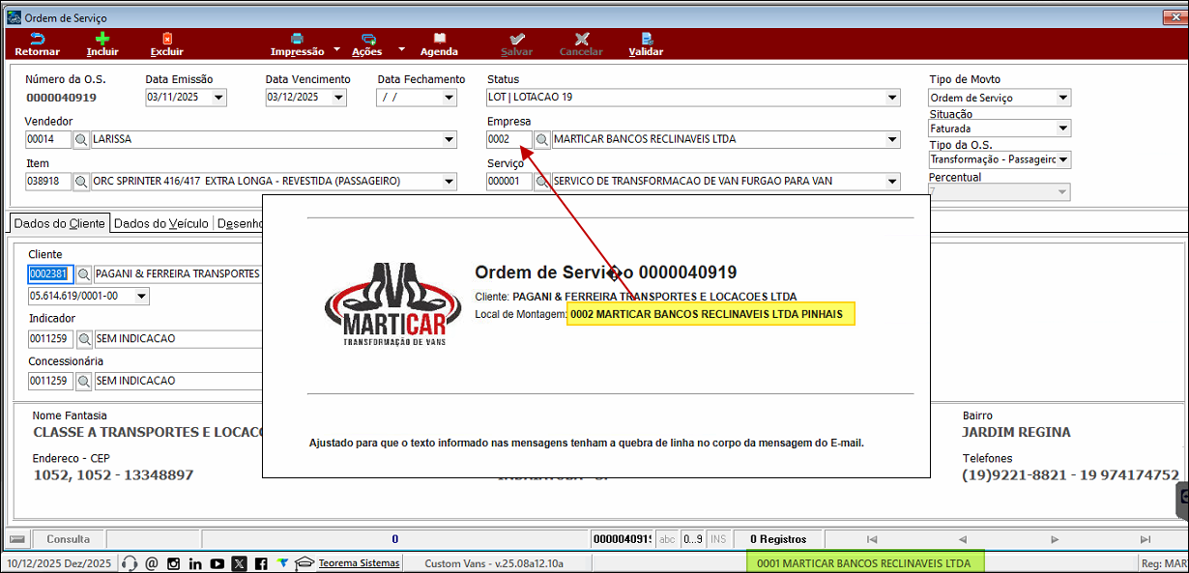Click the Validar document icon

645,40
